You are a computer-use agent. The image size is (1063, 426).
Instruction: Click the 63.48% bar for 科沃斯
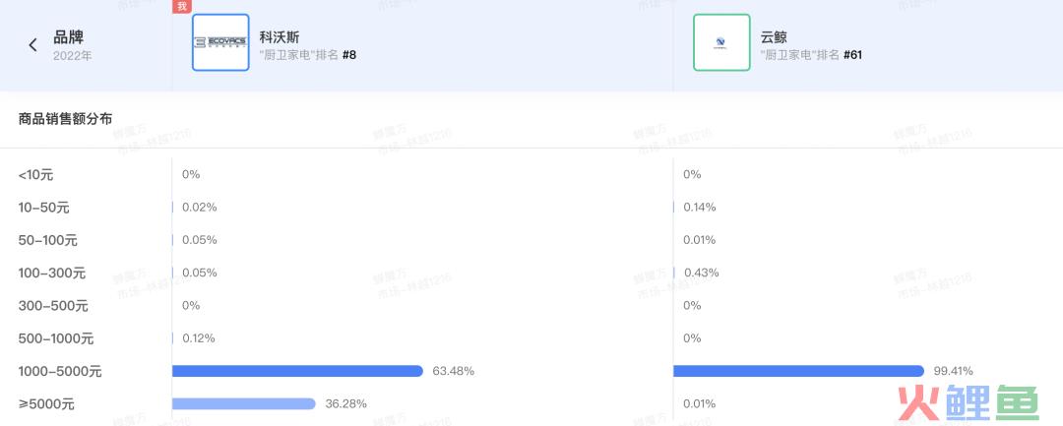point(297,371)
